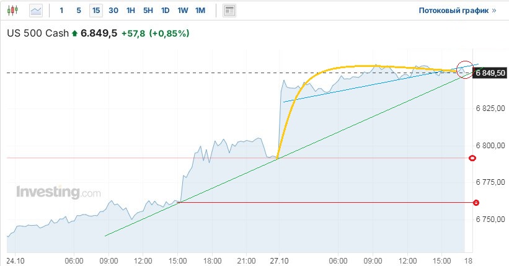Choose the 5H chart interval
Screen dimensions: 509x266
pyautogui.click(x=148, y=11)
